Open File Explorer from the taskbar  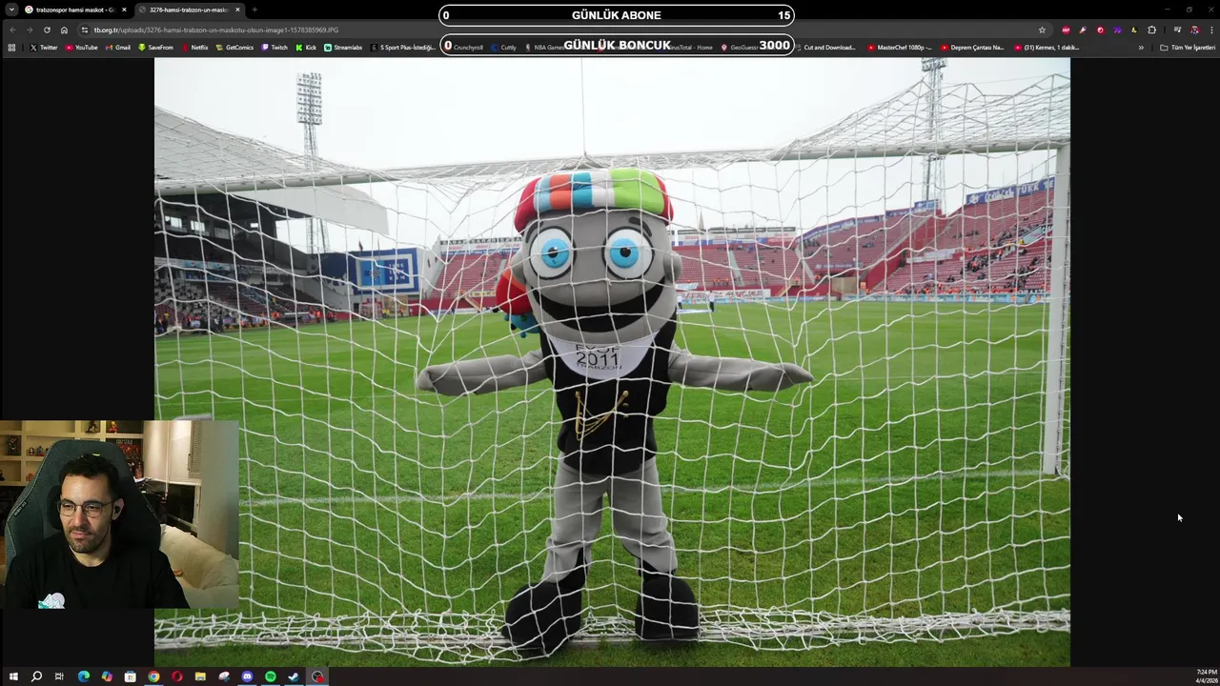(200, 676)
